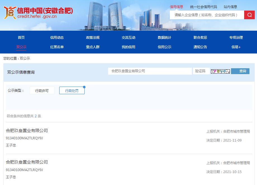The height and width of the screenshot is (185, 257).
Task: Select the 行政许可 publicity type
Action: 42,91
